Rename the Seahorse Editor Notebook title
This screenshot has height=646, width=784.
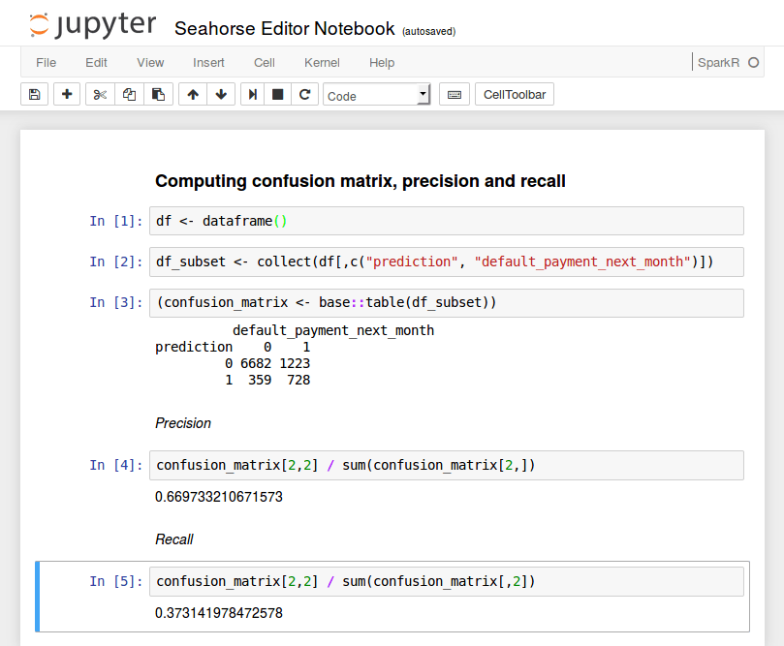pos(284,29)
